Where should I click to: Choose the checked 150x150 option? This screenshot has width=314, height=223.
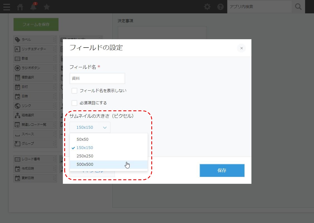pyautogui.click(x=109, y=148)
